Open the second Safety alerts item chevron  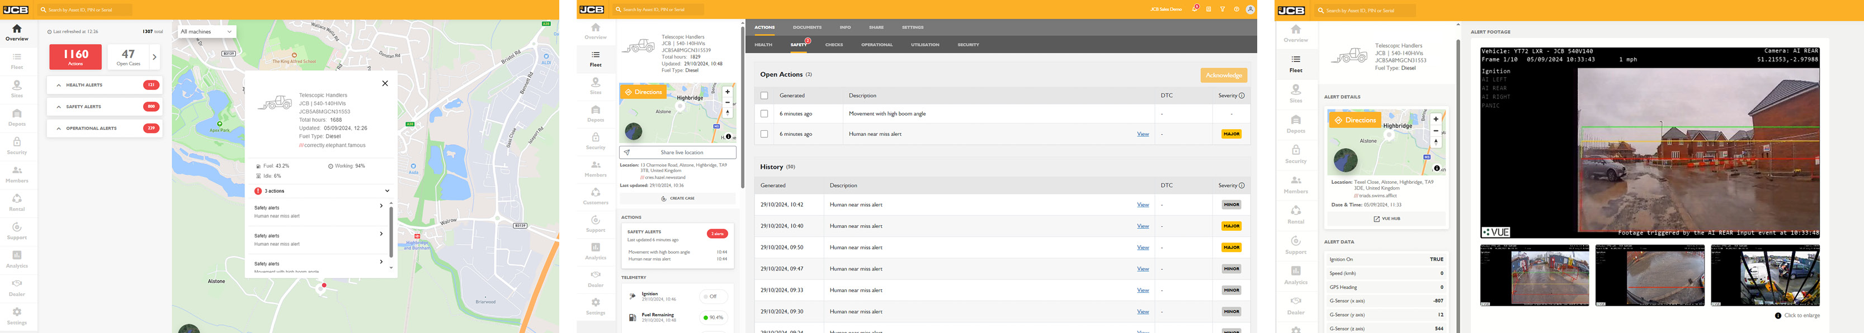[381, 234]
